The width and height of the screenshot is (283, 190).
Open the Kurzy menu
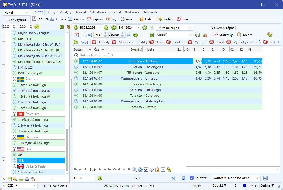(51, 12)
